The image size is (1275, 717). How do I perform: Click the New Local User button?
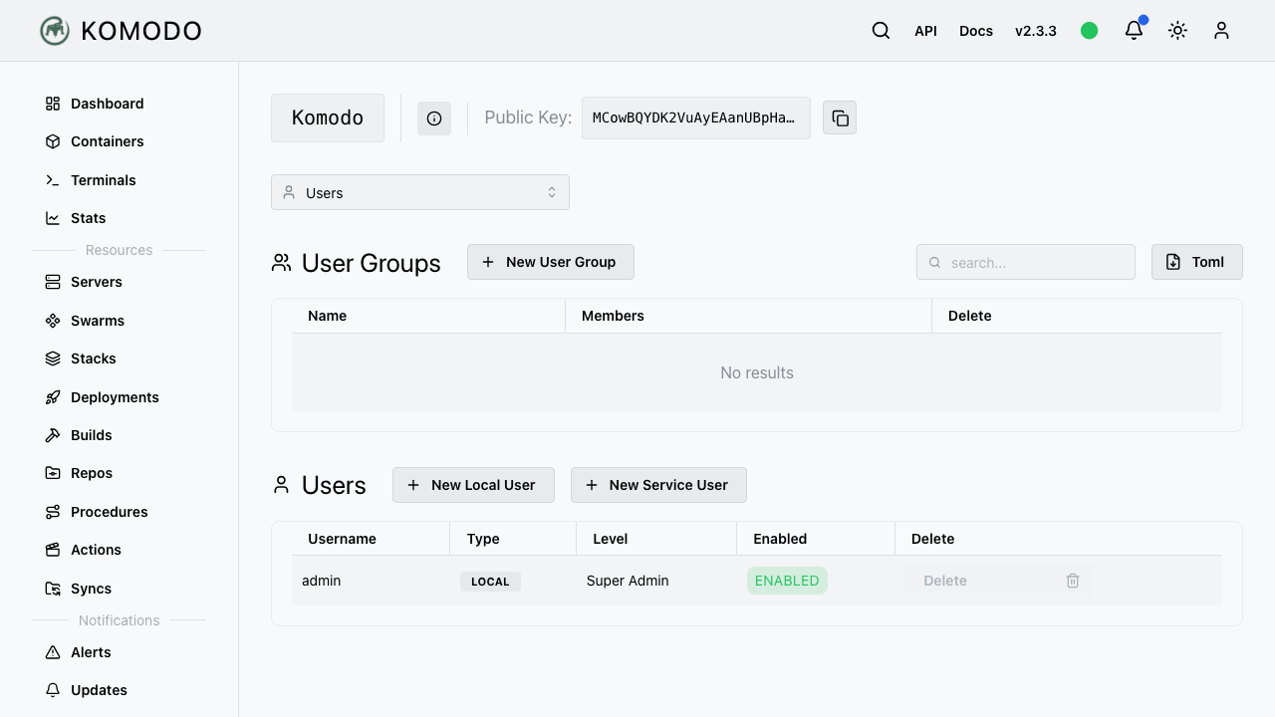(x=473, y=485)
